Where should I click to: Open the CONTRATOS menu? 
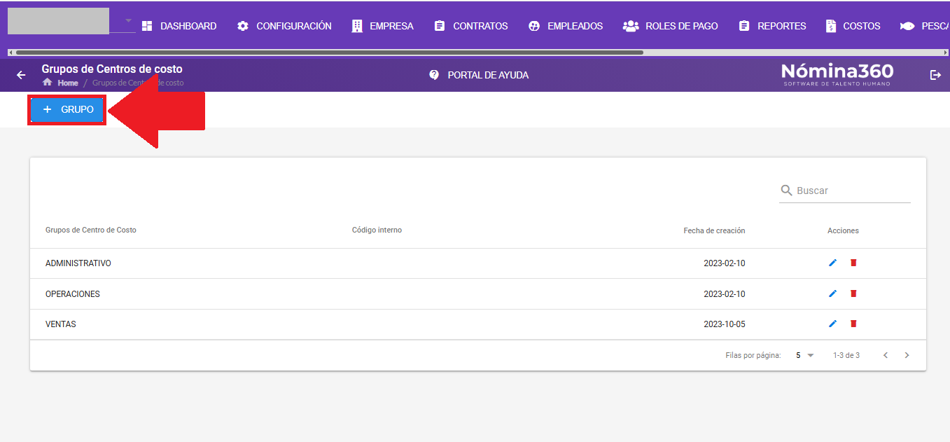pyautogui.click(x=470, y=26)
